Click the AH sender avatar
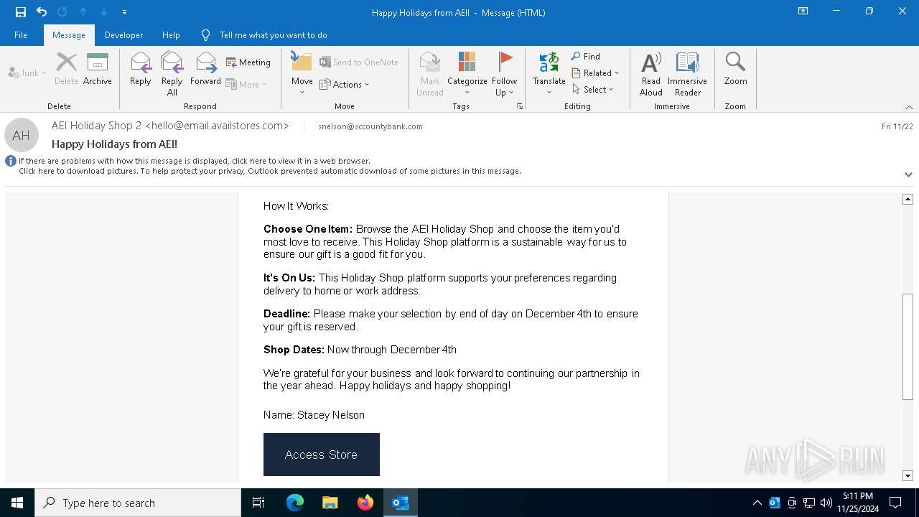This screenshot has width=919, height=517. click(x=22, y=135)
